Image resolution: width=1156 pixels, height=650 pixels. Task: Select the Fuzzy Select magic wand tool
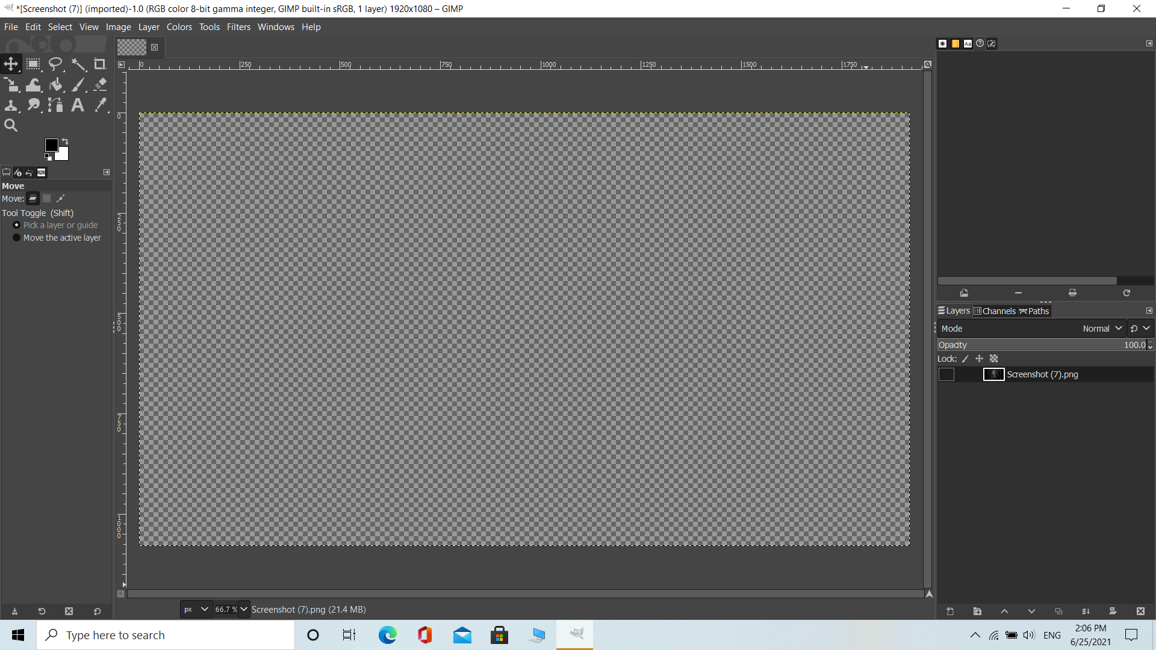(78, 64)
